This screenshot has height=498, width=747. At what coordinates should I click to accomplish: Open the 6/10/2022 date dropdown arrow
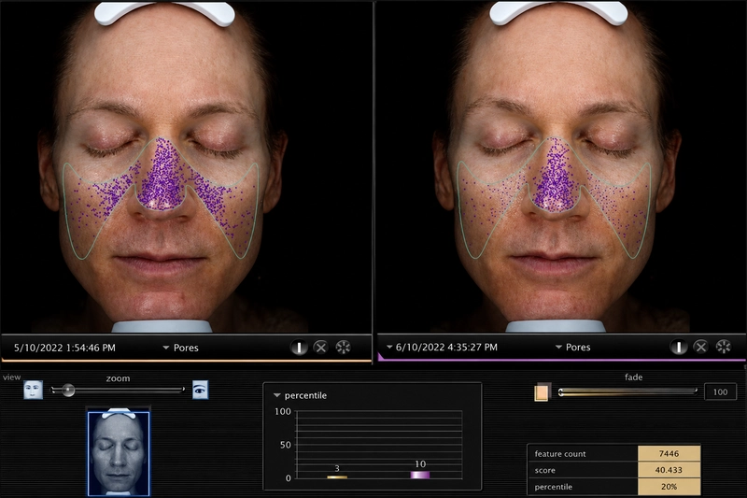pyautogui.click(x=389, y=347)
